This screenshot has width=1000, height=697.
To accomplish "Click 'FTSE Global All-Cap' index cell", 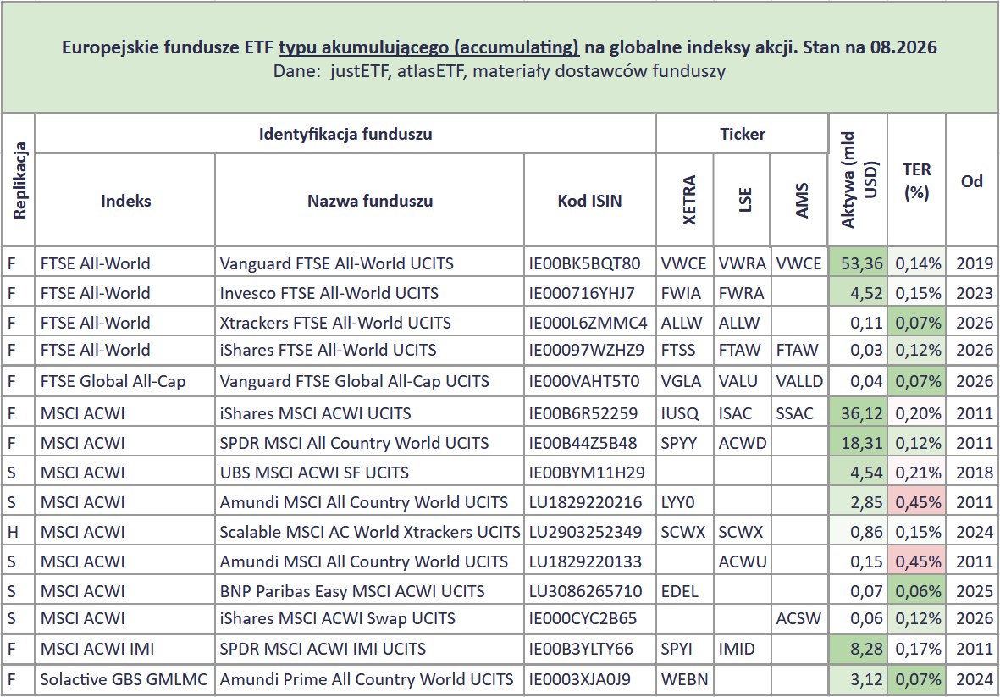I will [125, 381].
